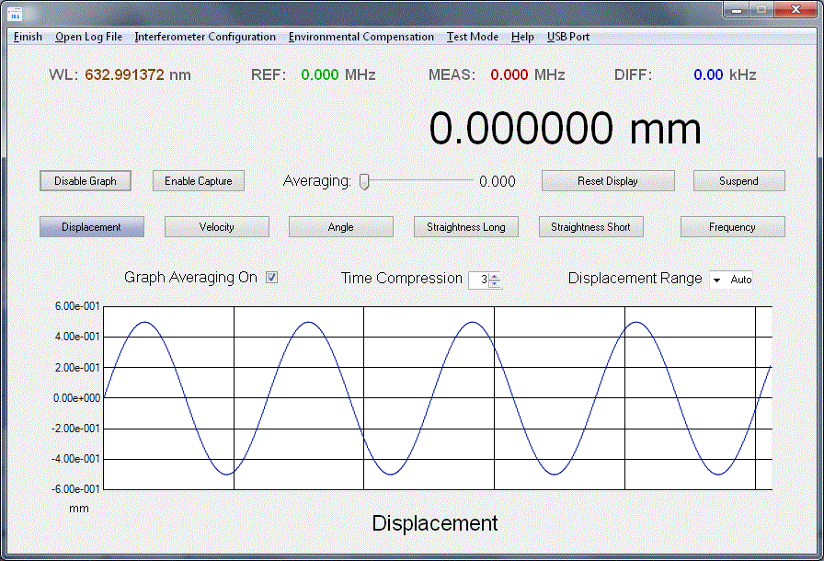Switch to Angle measurement mode
The image size is (824, 561).
click(x=340, y=227)
